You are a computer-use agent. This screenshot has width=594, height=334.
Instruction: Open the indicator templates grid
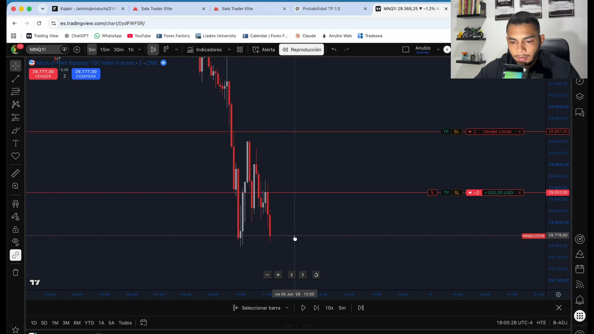(x=240, y=49)
